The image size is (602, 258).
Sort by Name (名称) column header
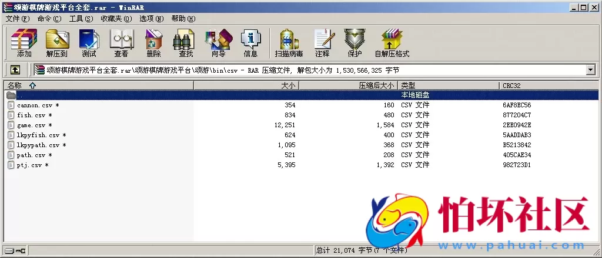click(99, 86)
